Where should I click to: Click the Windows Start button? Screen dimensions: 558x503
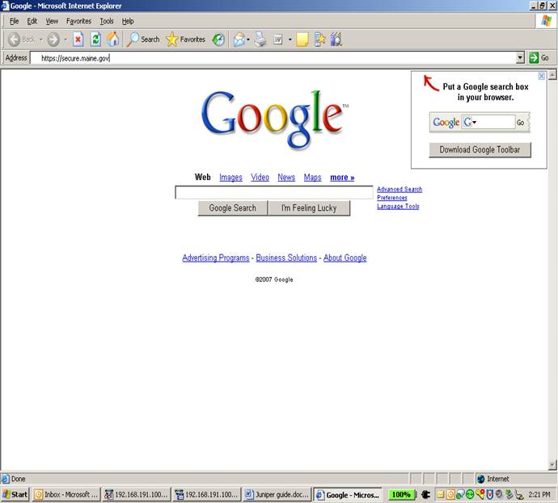click(x=15, y=494)
